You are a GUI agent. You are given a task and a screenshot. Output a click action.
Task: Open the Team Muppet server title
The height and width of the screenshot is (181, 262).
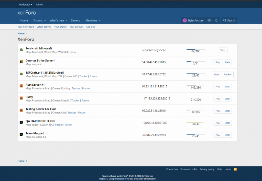[35, 133]
